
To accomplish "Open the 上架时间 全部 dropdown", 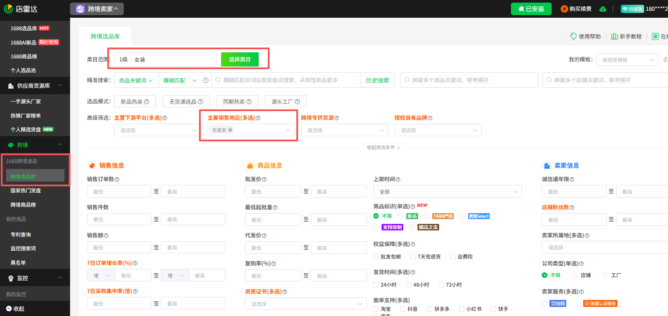I will (x=447, y=191).
